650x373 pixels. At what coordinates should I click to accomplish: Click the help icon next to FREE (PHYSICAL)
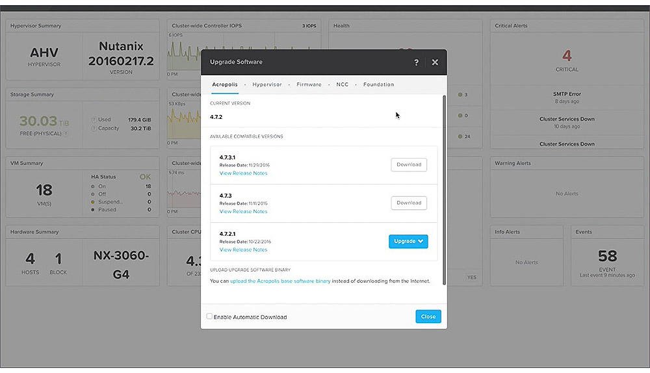click(66, 133)
